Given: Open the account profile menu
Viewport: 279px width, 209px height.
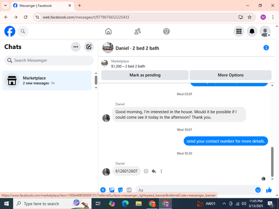Looking at the screenshot, I should click(265, 31).
